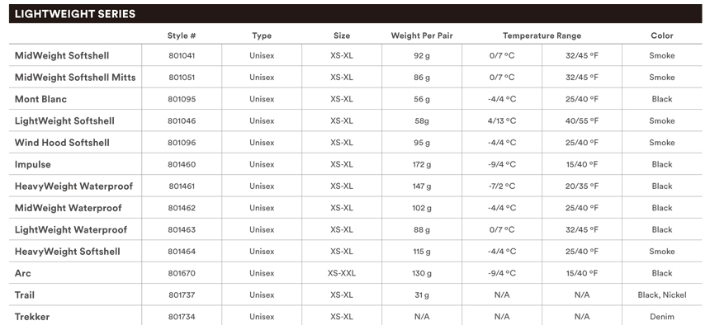Click the Color column header

661,35
